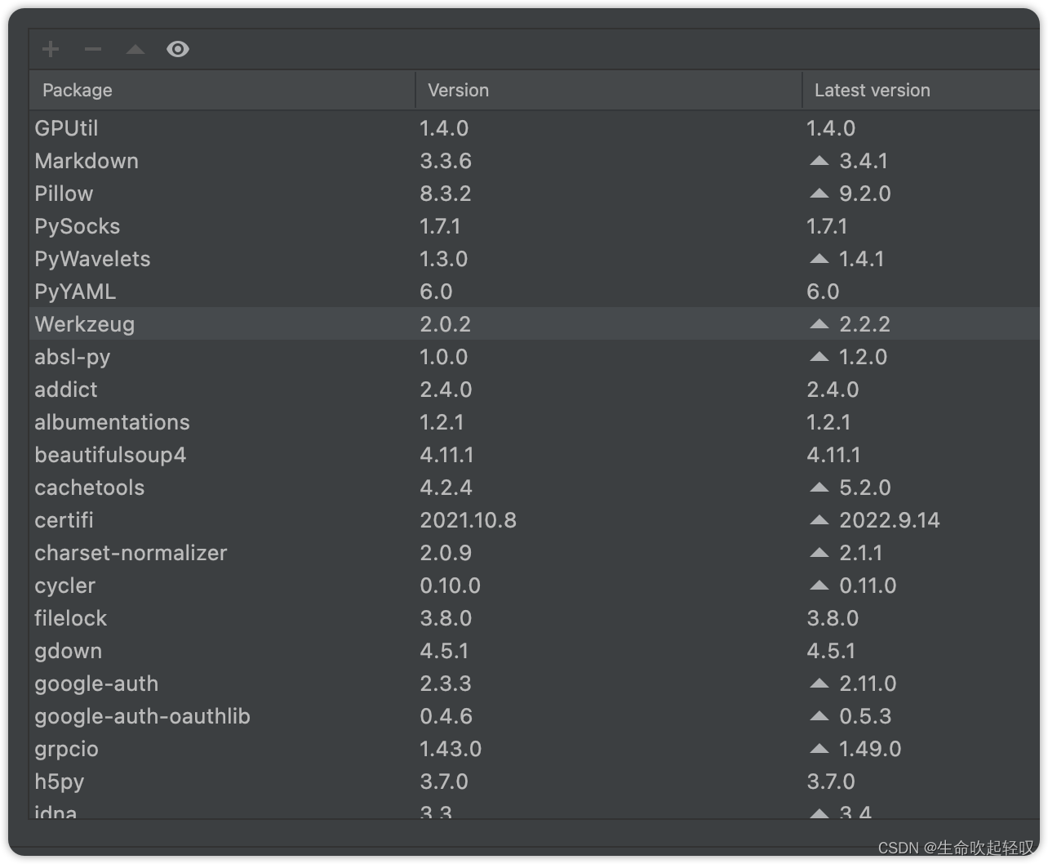
Task: Click installed version 4.5.1 of gdown
Action: point(445,651)
